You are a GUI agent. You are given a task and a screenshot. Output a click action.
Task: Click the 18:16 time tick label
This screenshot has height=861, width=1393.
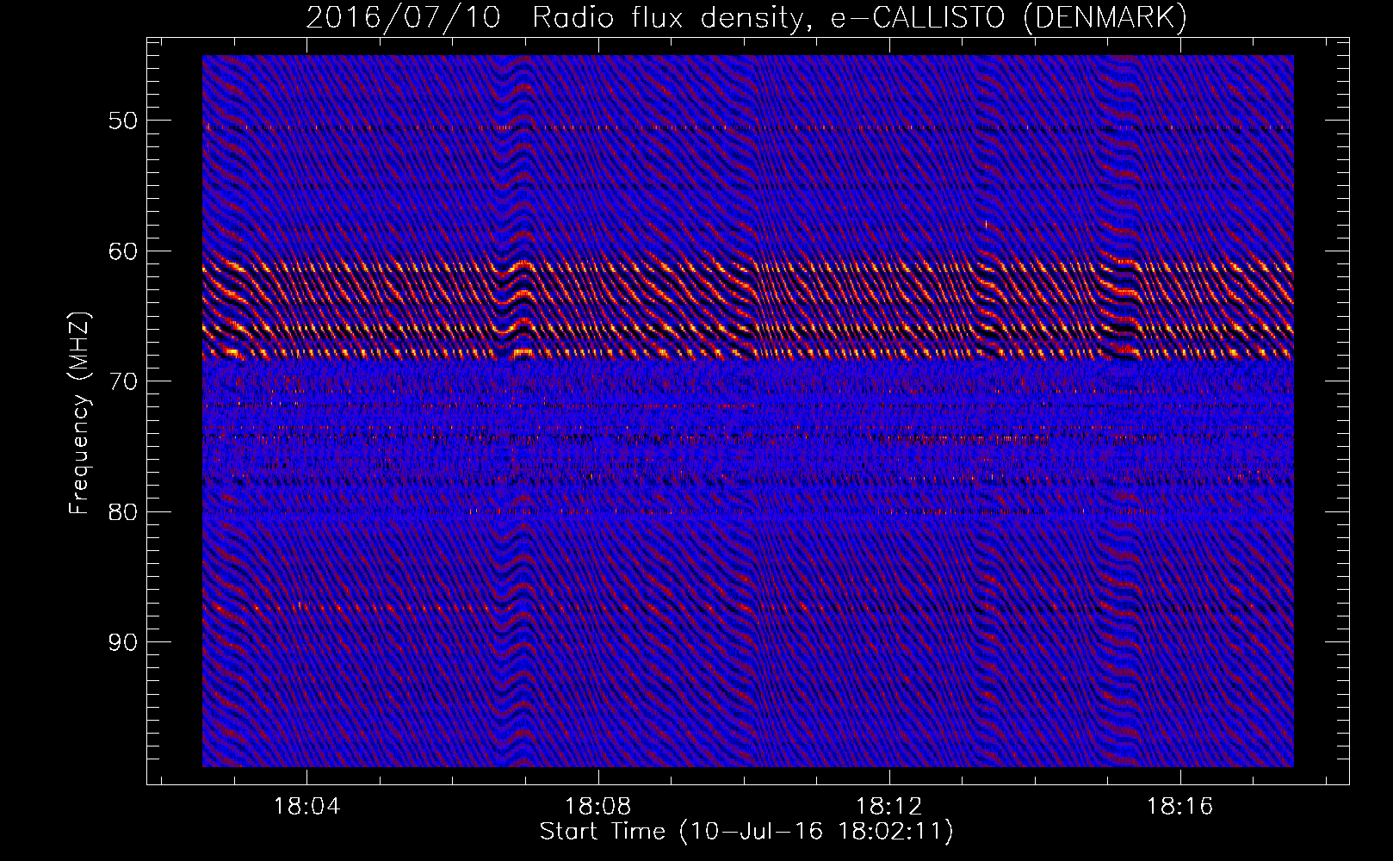(1179, 806)
